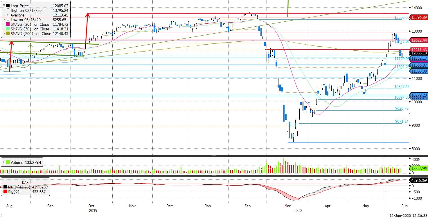Click the light green SMAVG (30) swatch
This screenshot has width=428, height=218.
8,29
